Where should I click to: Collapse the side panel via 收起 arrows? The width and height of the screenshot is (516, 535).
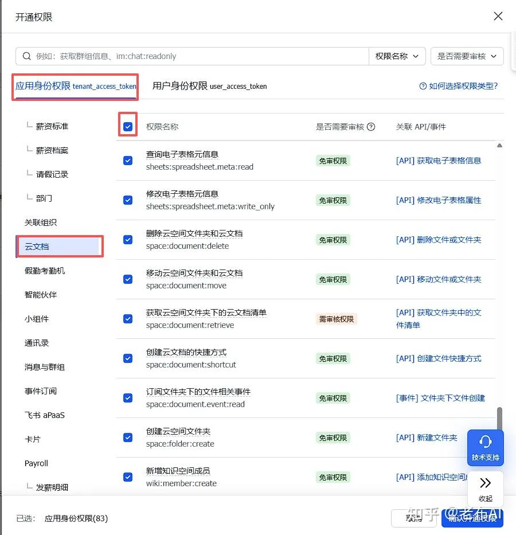click(485, 489)
